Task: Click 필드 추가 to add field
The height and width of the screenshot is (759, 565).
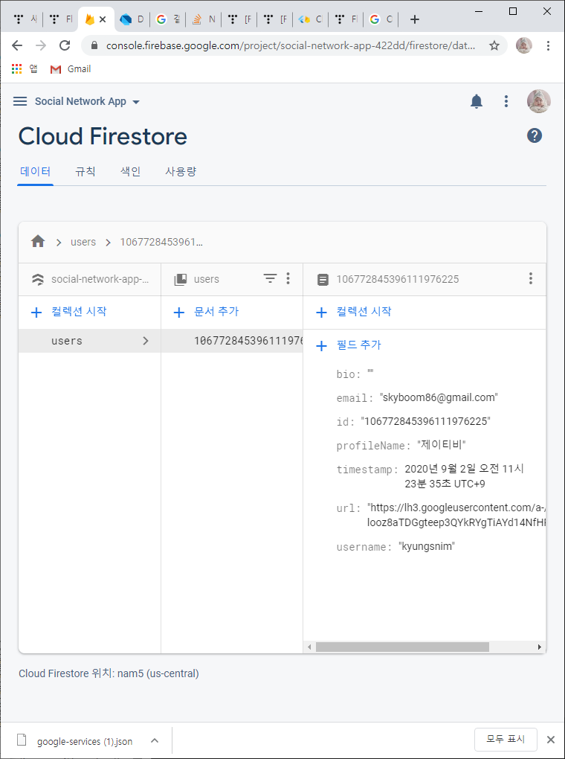Action: click(348, 345)
